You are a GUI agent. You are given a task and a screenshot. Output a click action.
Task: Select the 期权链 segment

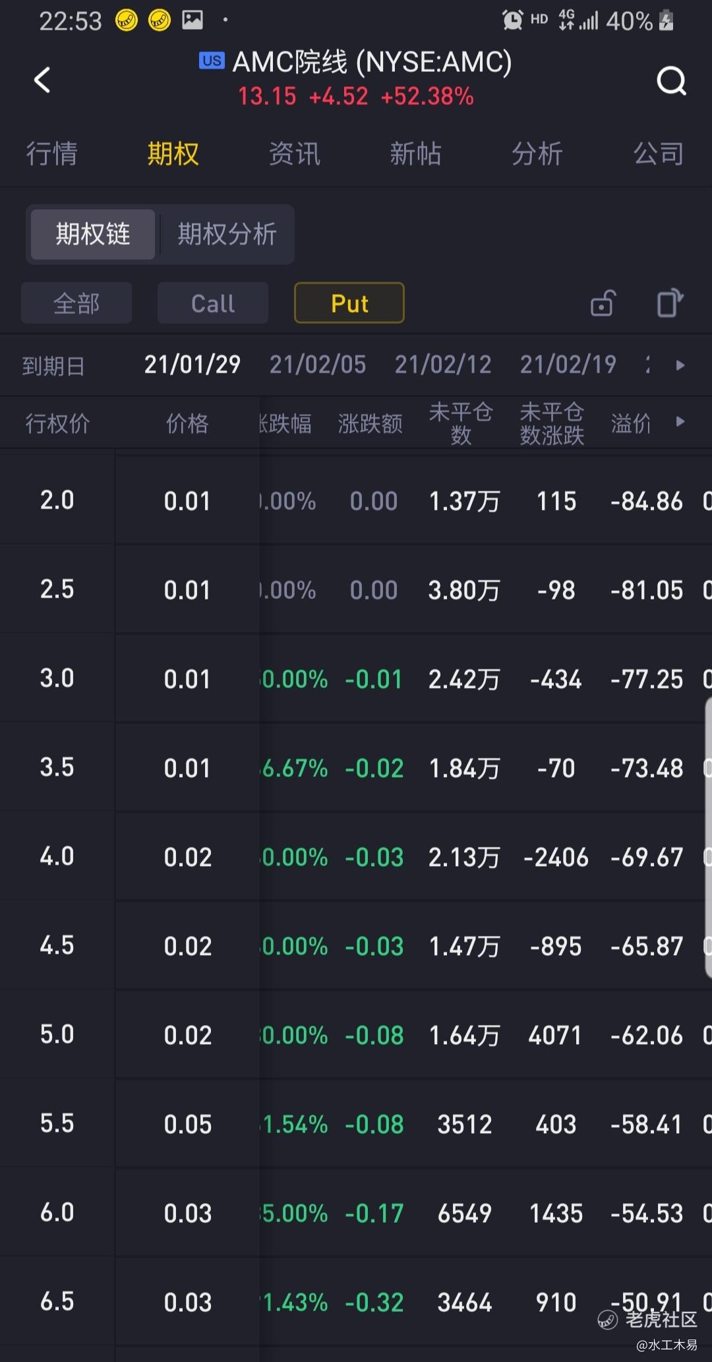click(93, 234)
